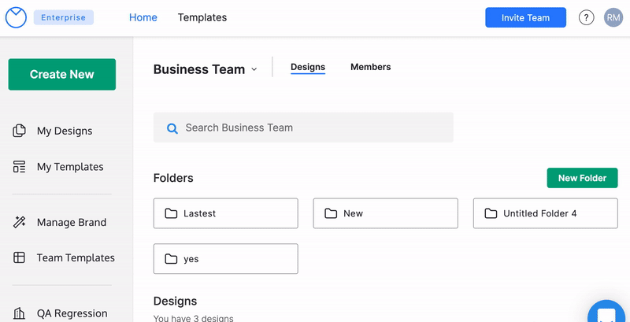
Task: Click the Create New button
Action: tap(62, 75)
